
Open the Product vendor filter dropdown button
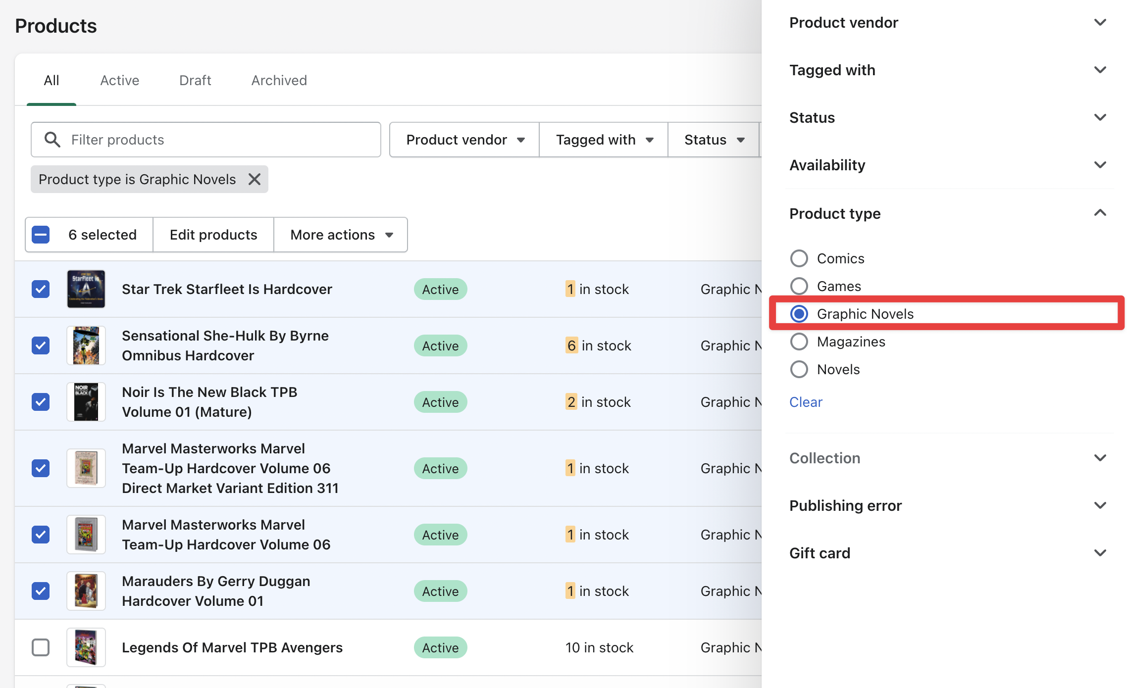click(464, 140)
